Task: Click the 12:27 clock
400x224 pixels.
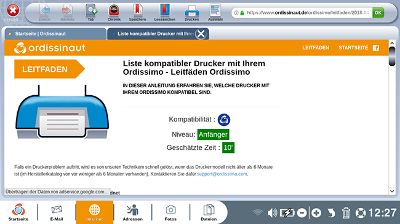Action: (382, 213)
